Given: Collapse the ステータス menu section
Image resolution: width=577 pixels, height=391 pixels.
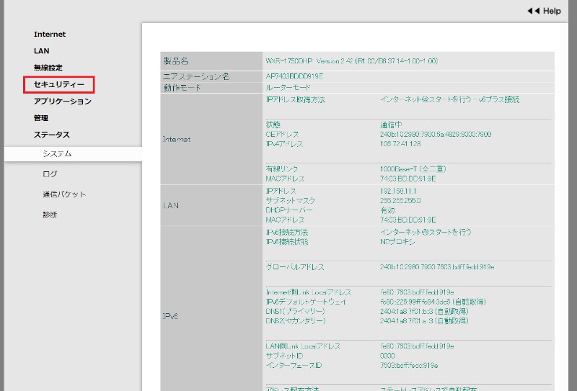Looking at the screenshot, I should point(51,135).
